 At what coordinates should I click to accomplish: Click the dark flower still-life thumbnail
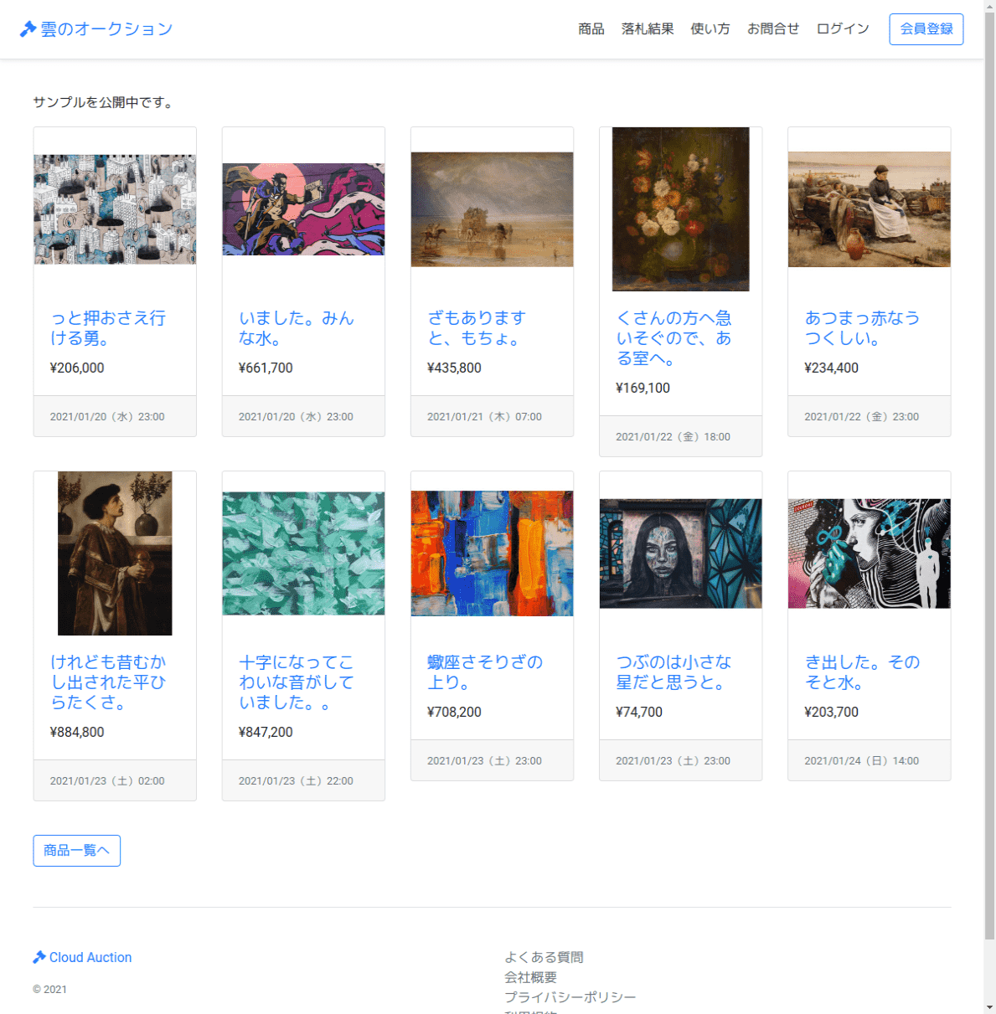pyautogui.click(x=680, y=209)
